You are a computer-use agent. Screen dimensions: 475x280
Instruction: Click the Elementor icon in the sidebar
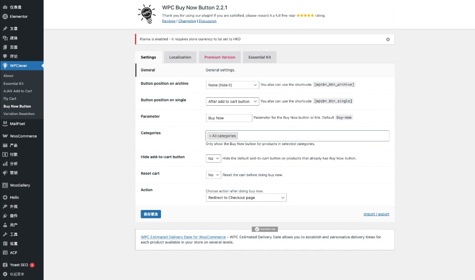5,17
